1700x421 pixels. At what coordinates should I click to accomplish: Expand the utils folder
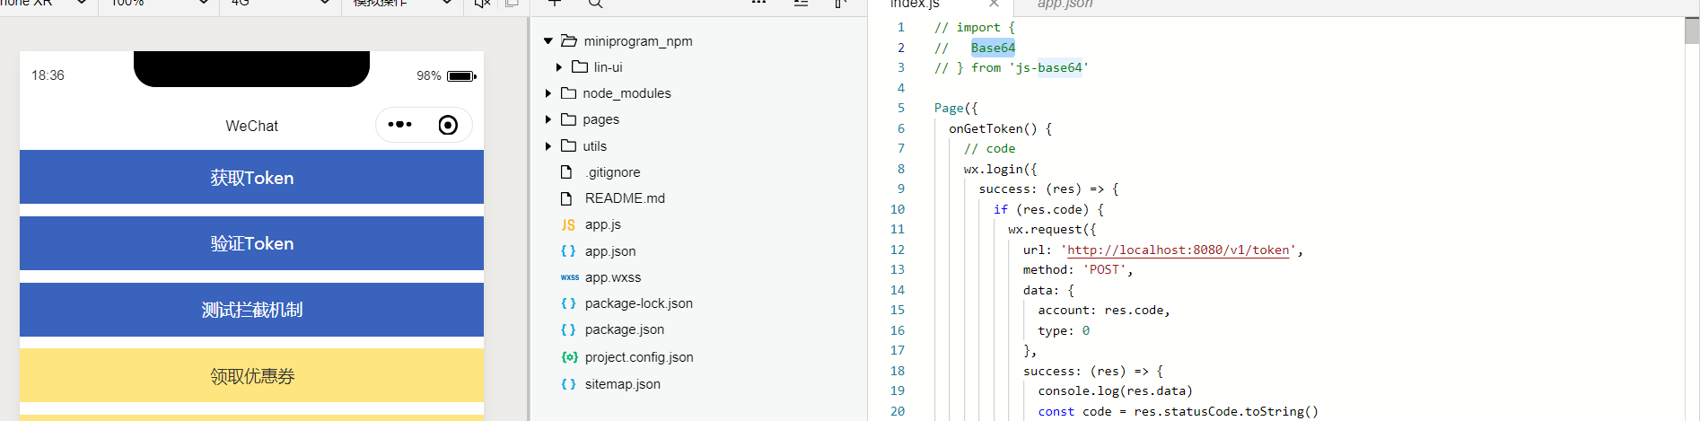[548, 146]
